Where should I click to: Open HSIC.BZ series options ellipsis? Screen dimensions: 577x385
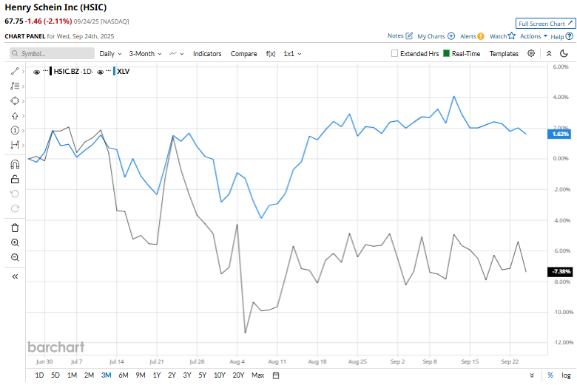45,70
